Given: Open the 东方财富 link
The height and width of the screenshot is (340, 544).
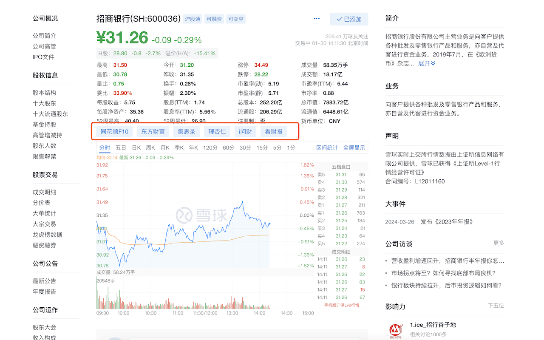Looking at the screenshot, I should 153,132.
